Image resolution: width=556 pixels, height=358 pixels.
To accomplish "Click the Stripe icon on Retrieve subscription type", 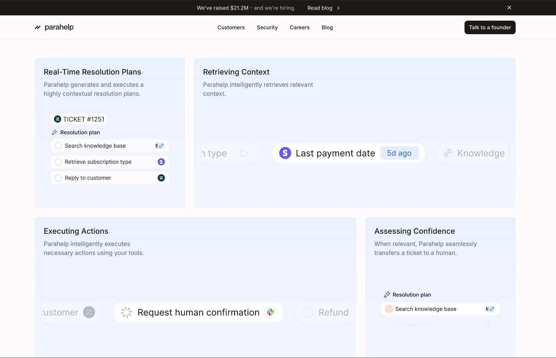I will pyautogui.click(x=161, y=162).
